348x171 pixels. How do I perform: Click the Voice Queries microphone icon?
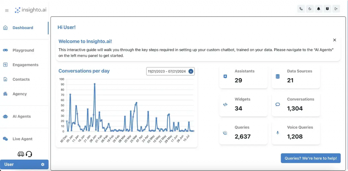tap(277, 133)
